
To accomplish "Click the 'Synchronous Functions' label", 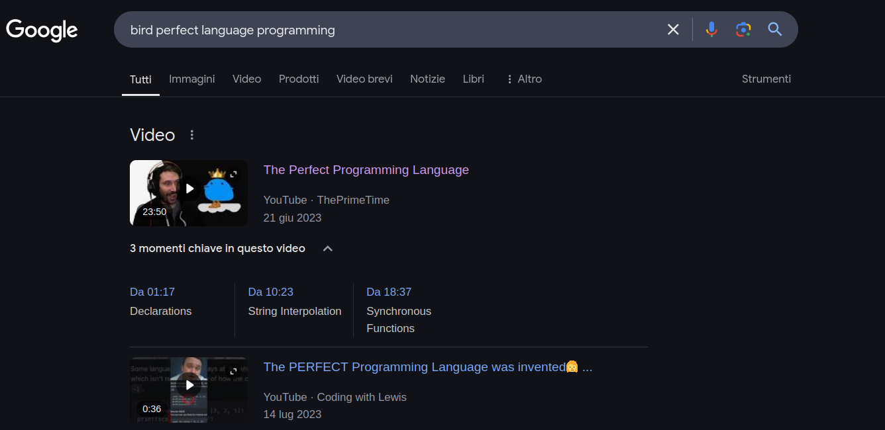I will [x=399, y=320].
